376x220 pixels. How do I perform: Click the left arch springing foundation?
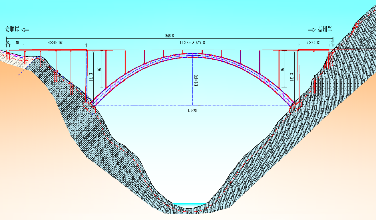[91, 105]
